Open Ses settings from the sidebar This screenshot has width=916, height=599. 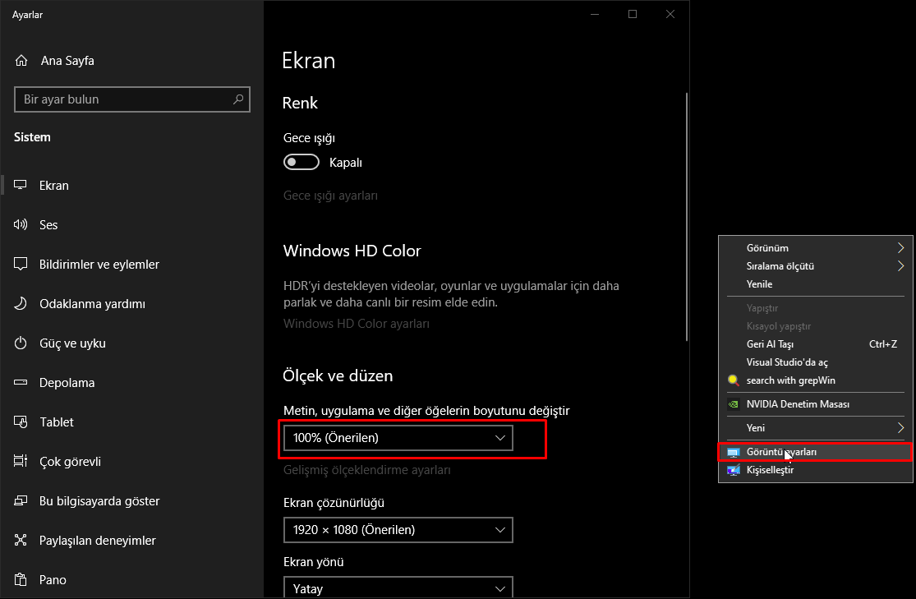click(49, 224)
